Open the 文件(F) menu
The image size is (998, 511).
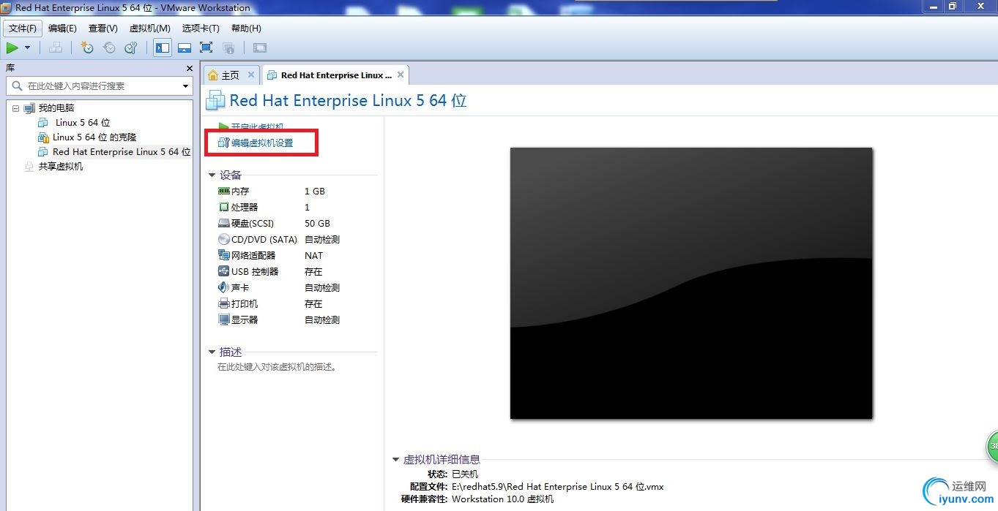23,29
